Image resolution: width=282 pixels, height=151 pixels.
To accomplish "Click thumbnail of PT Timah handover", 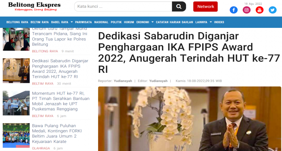I will 16,103.
